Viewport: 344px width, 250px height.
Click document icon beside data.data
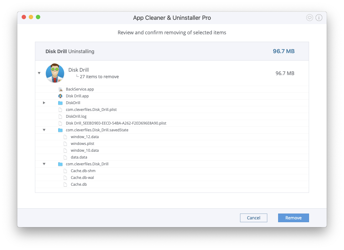65,157
